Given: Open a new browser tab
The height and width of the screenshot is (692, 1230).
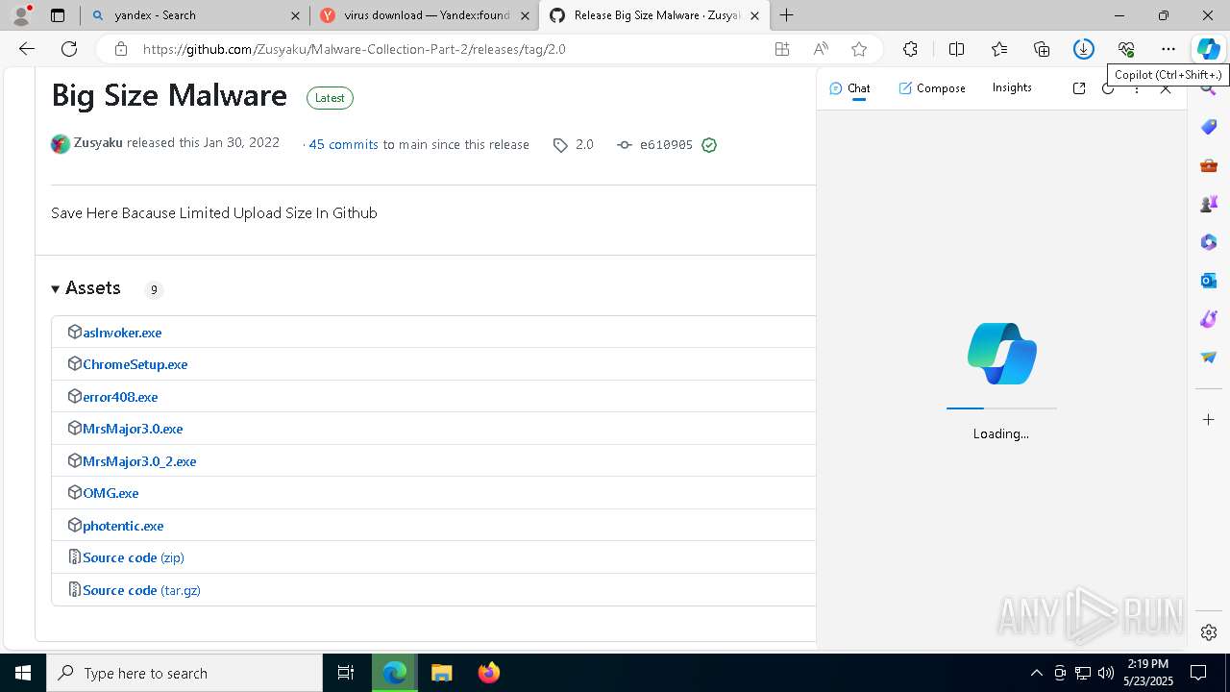Looking at the screenshot, I should click(x=787, y=15).
